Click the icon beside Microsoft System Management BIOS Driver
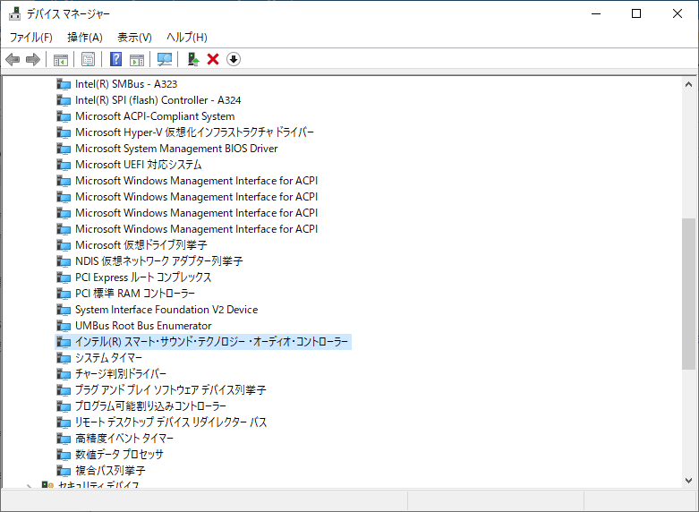The width and height of the screenshot is (699, 512). (x=64, y=149)
